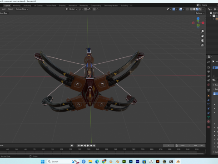Open the Object menu in viewport header
Viewport: 218px width, 164px height.
coord(10,9)
